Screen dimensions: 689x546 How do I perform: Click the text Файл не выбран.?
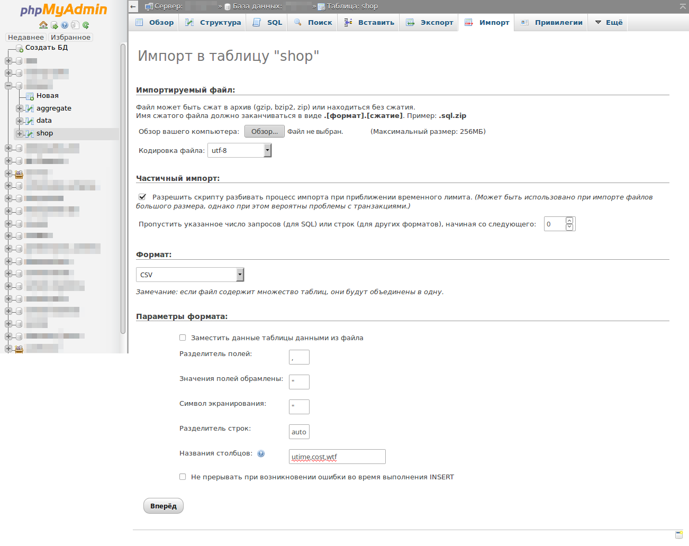pyautogui.click(x=315, y=132)
